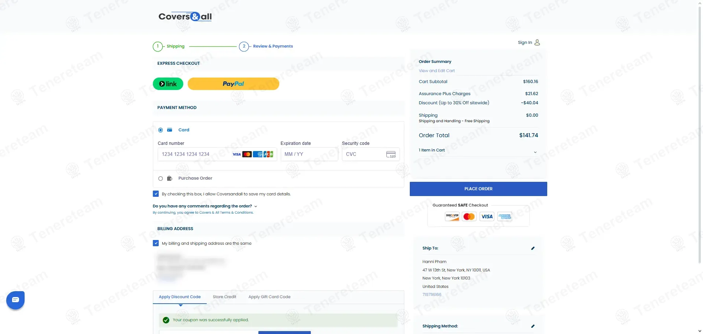Uncheck the save my card details checkbox
703x334 pixels.
click(156, 194)
